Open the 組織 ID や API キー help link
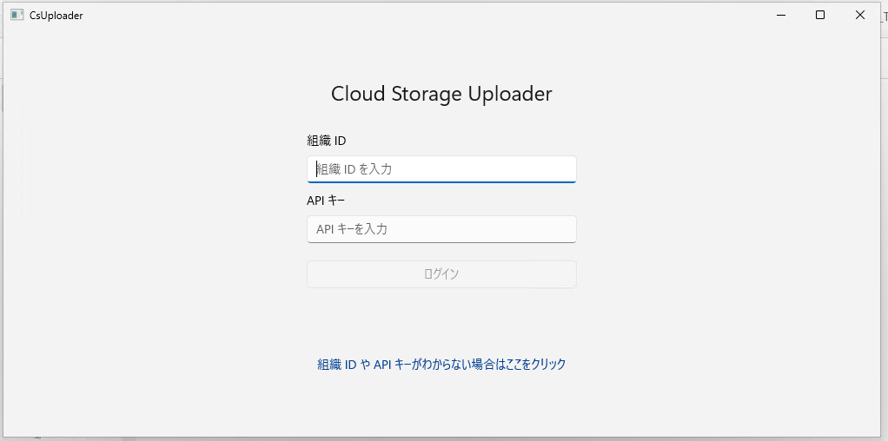The image size is (888, 441). (x=441, y=365)
